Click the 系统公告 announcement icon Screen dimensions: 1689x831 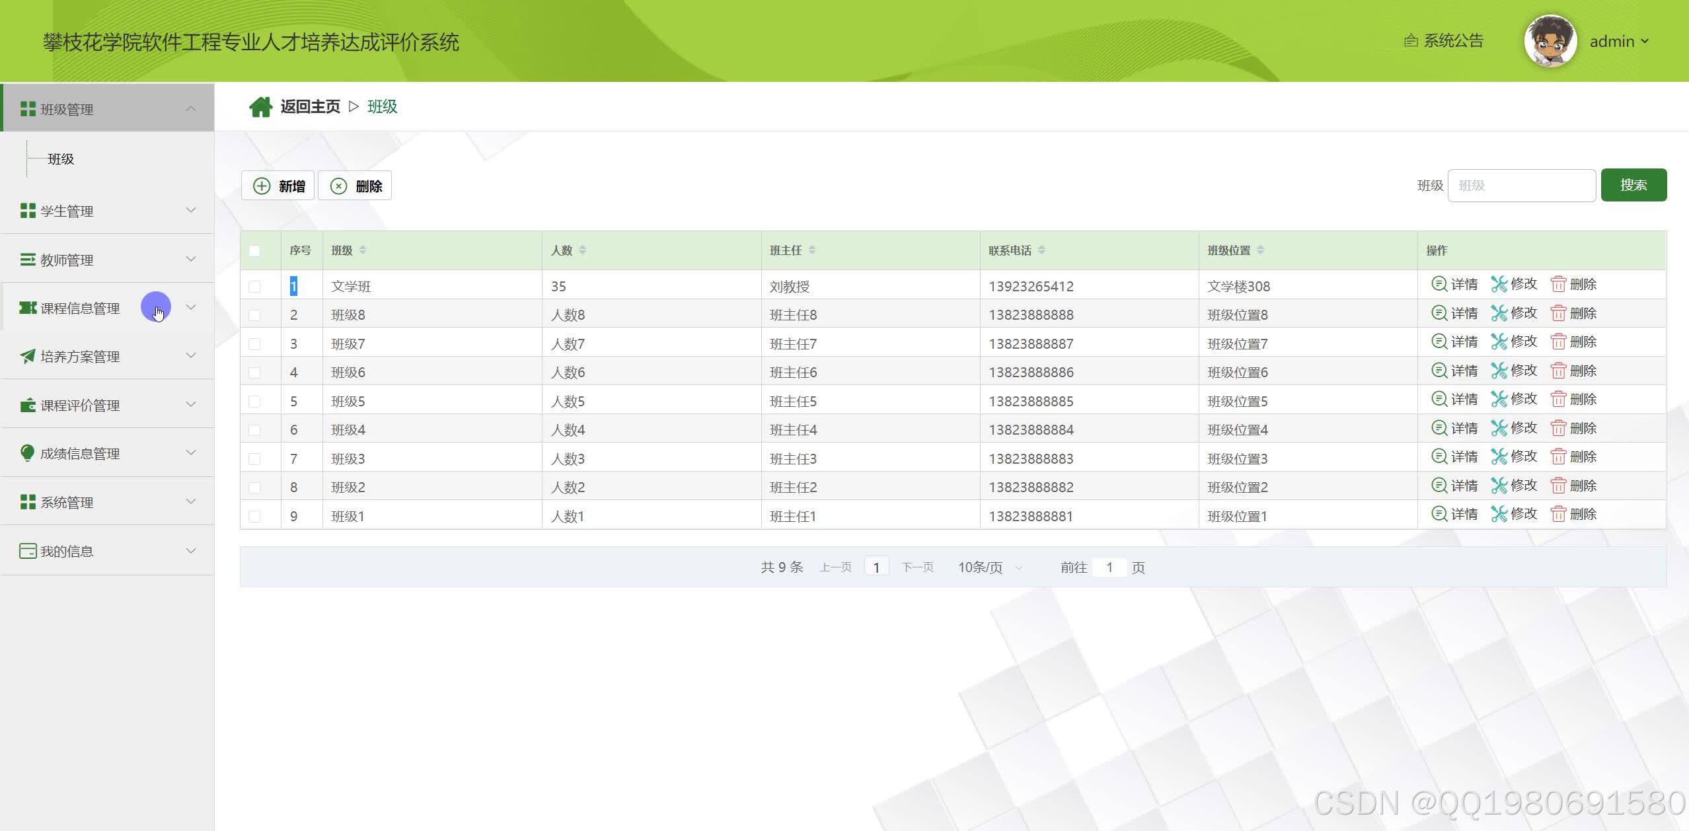tap(1410, 41)
